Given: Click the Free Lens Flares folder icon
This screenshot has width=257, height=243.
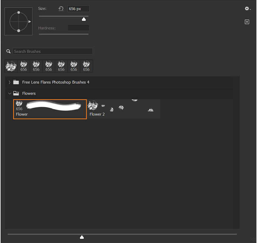Looking at the screenshot, I should [x=16, y=82].
